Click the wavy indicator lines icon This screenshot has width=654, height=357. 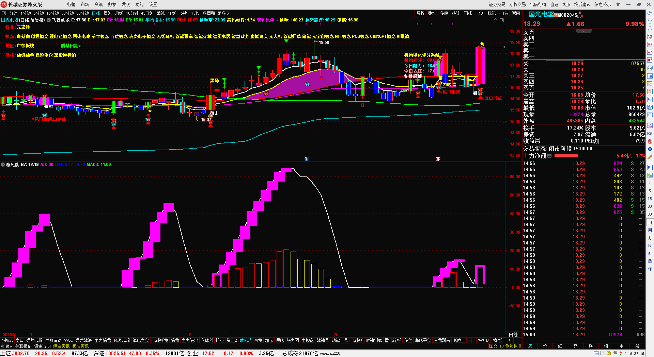(x=650, y=125)
